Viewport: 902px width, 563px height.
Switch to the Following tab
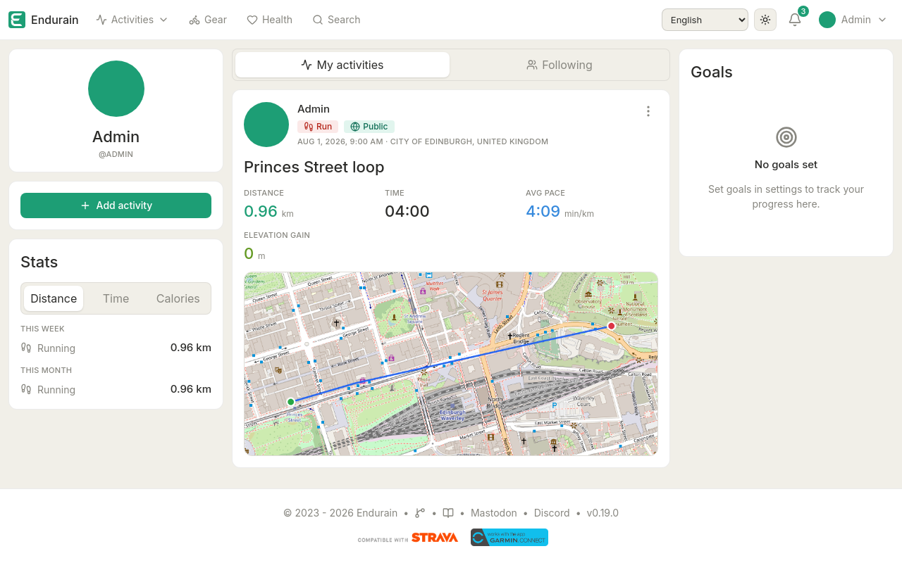point(560,65)
